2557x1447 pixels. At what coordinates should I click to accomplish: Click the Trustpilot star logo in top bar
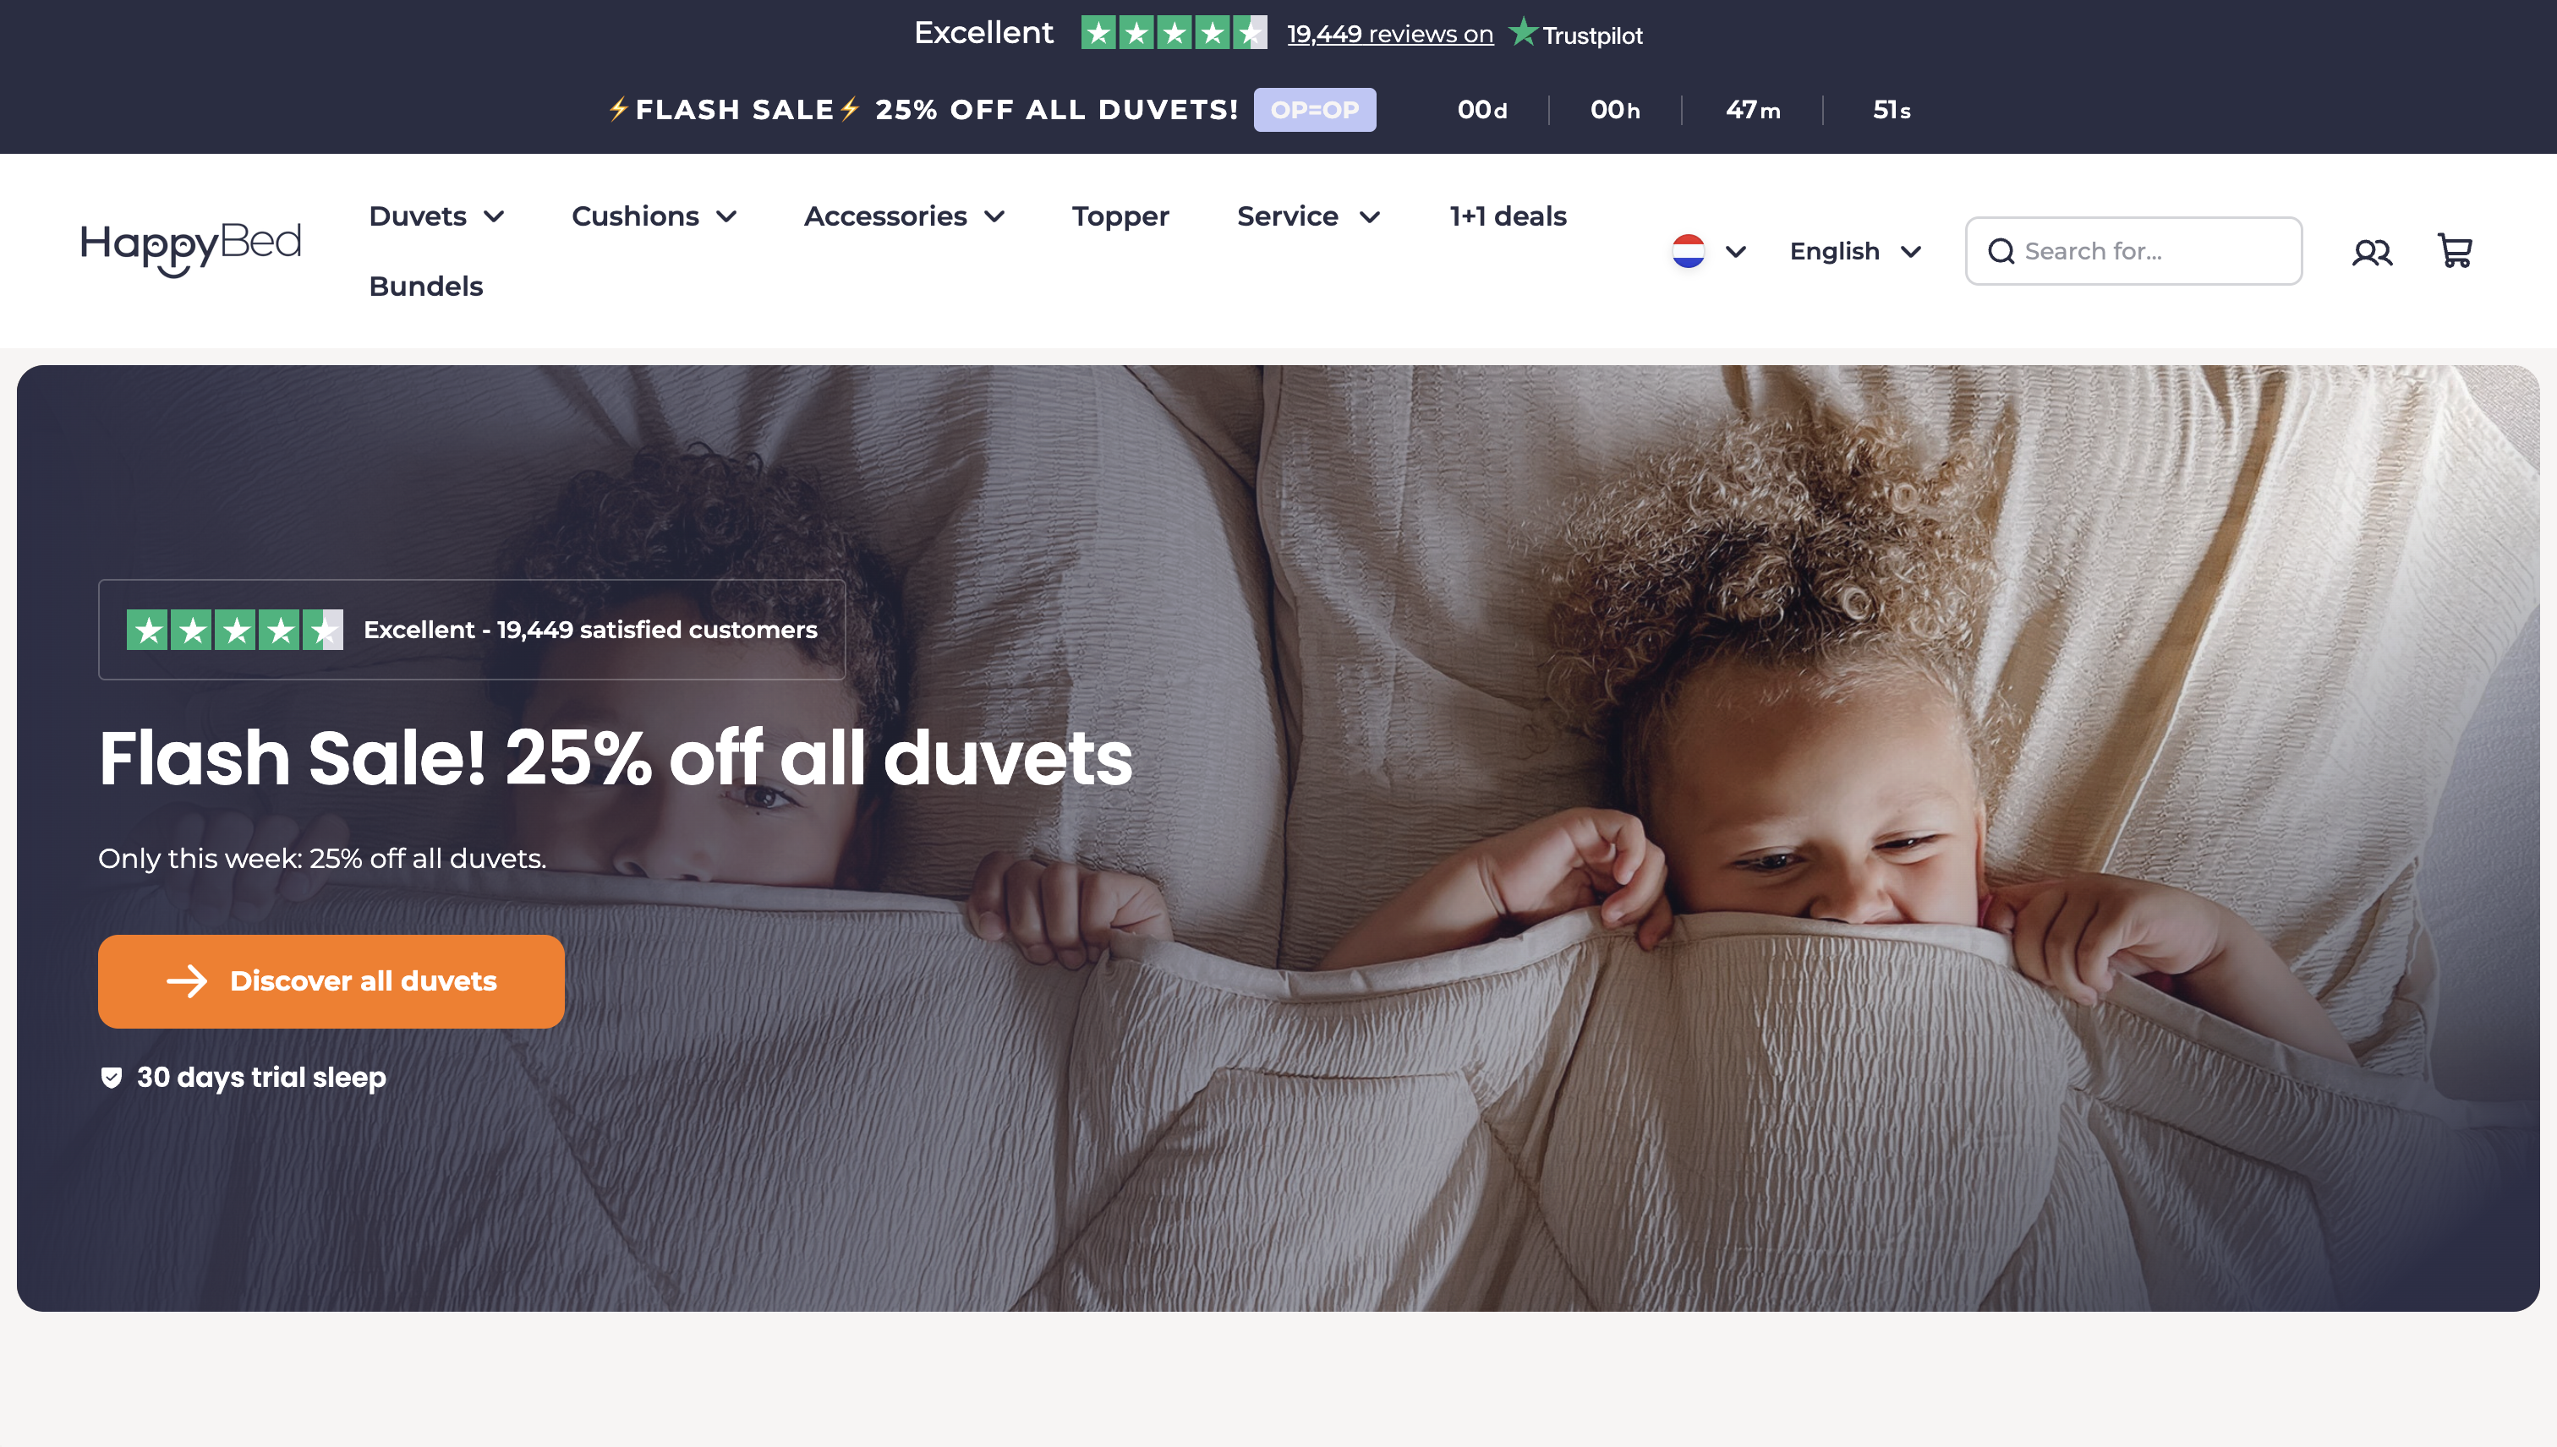click(x=1522, y=33)
